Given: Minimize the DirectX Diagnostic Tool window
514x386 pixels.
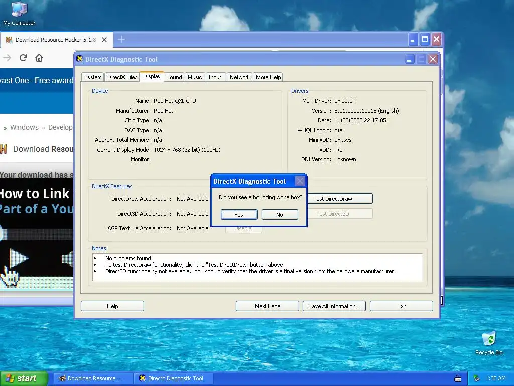Looking at the screenshot, I should coord(410,59).
